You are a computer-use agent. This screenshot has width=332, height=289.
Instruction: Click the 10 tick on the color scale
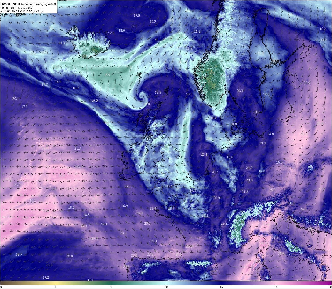point(166,287)
